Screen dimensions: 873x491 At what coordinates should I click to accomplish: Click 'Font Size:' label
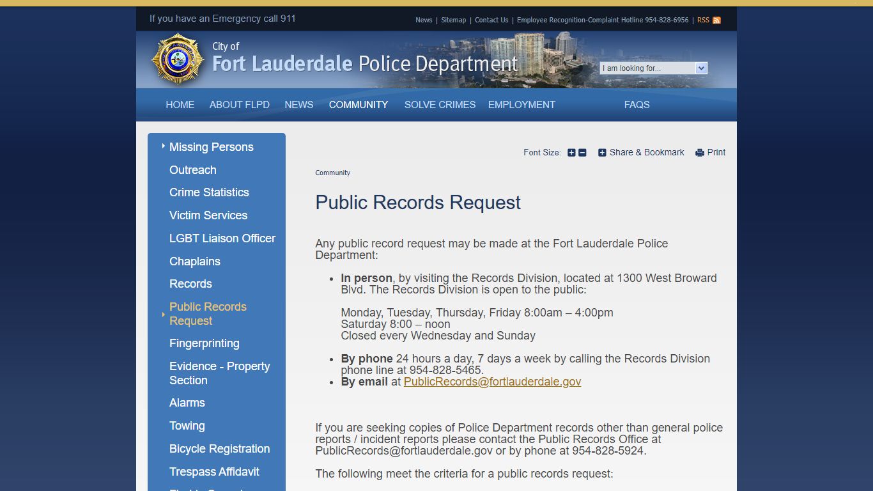coord(542,153)
